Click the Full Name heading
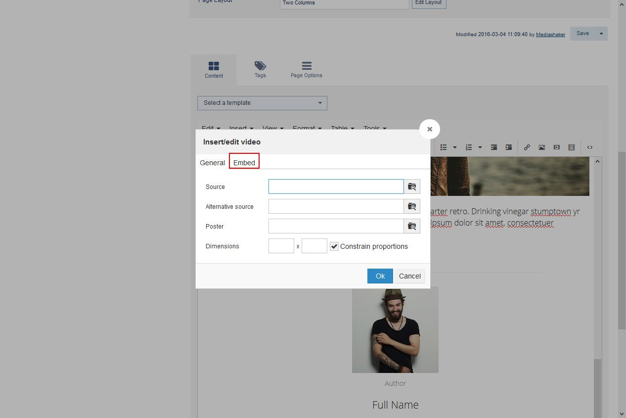 [x=395, y=405]
